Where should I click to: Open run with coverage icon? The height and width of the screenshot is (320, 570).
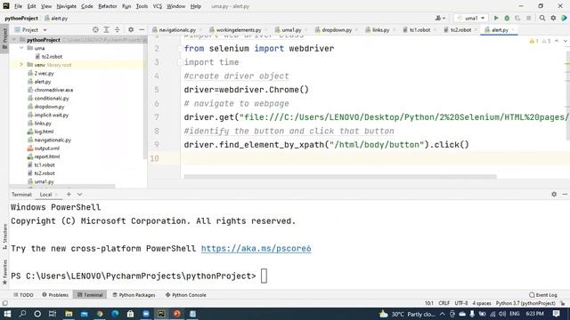(517, 18)
